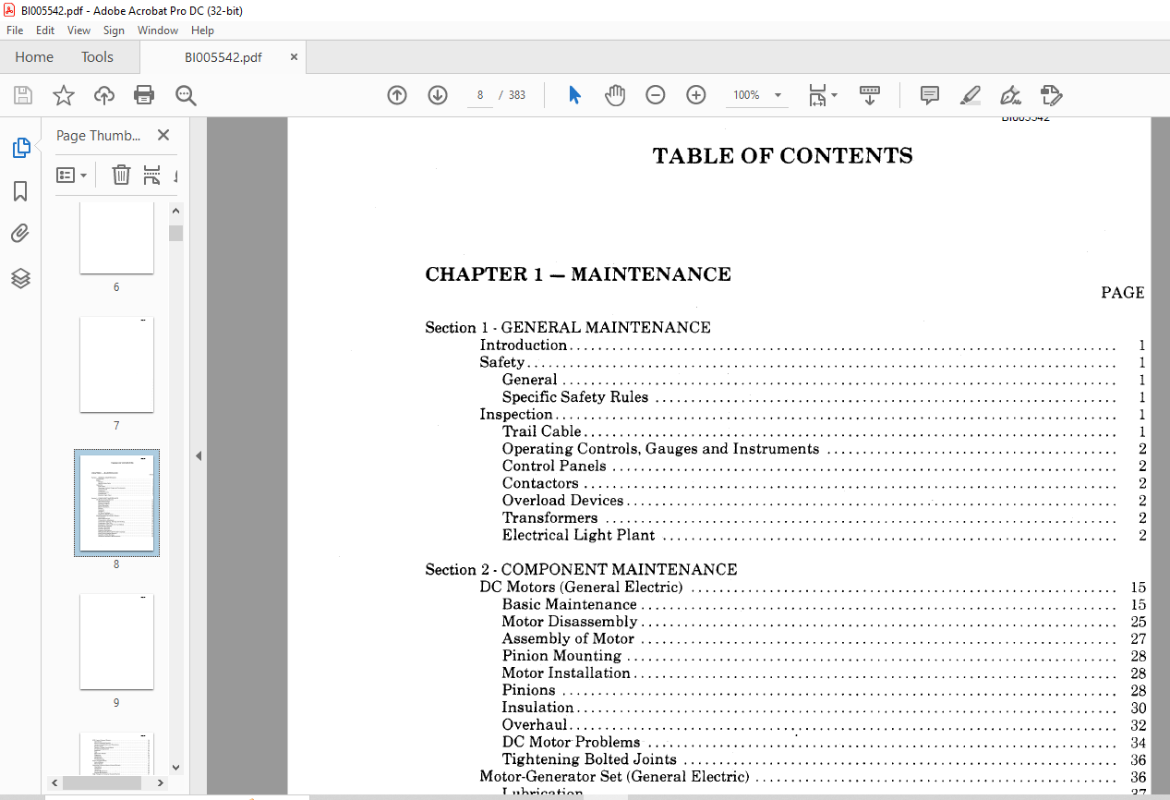The image size is (1170, 800).
Task: Open the Sign document tool
Action: [1010, 95]
